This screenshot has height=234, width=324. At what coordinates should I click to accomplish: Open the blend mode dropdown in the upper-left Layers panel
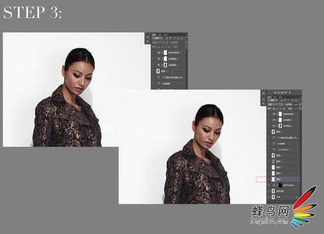pos(160,43)
